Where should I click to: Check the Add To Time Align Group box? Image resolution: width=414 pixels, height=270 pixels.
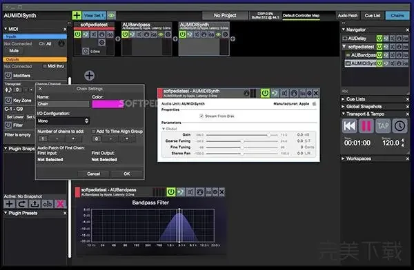[x=93, y=132]
